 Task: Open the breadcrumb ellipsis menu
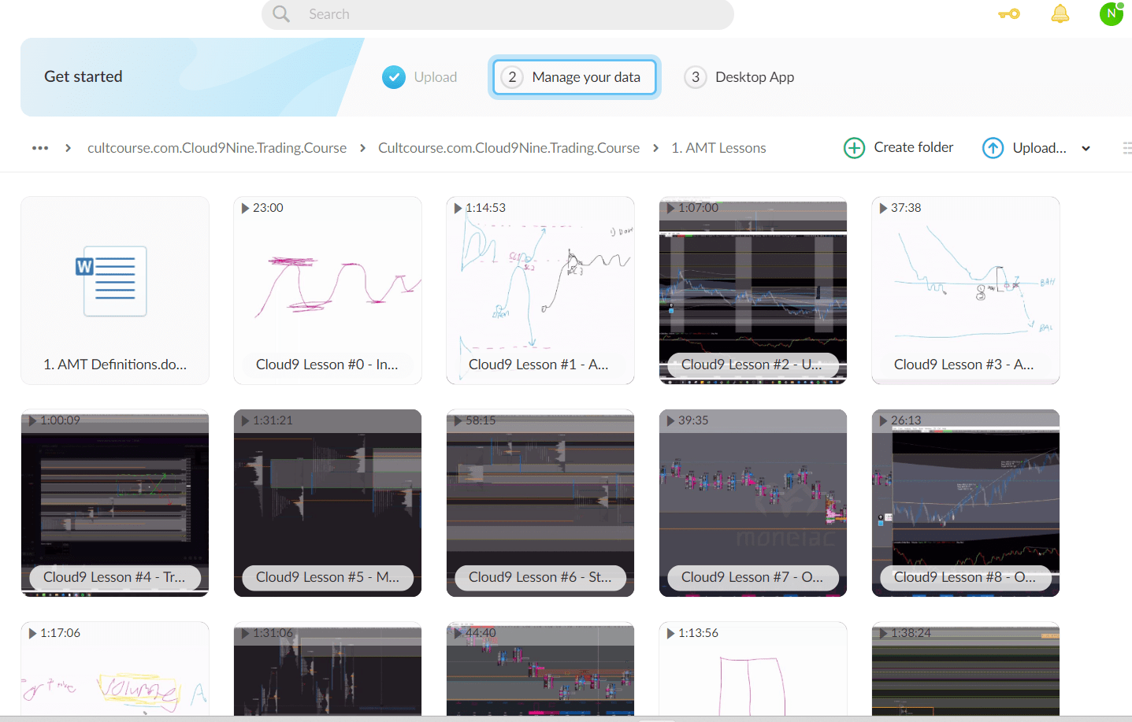tap(40, 148)
